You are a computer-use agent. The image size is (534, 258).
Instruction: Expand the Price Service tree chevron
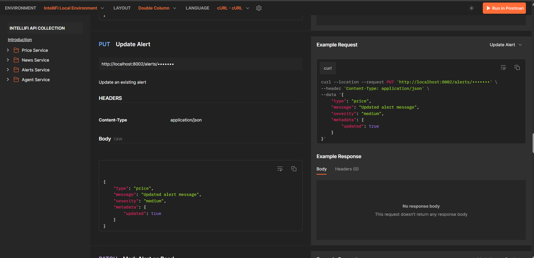tap(8, 50)
